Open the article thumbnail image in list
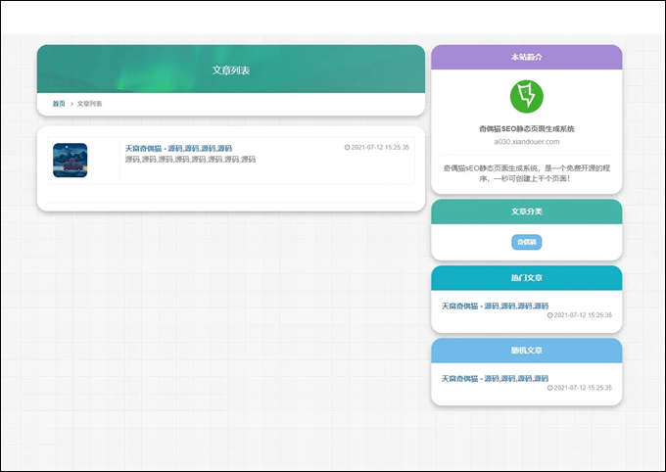 tap(70, 161)
